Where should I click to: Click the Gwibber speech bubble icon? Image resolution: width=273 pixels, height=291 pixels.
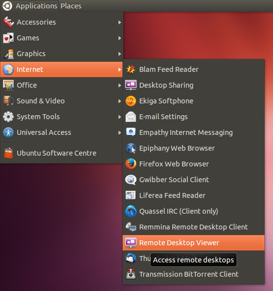[131, 180]
